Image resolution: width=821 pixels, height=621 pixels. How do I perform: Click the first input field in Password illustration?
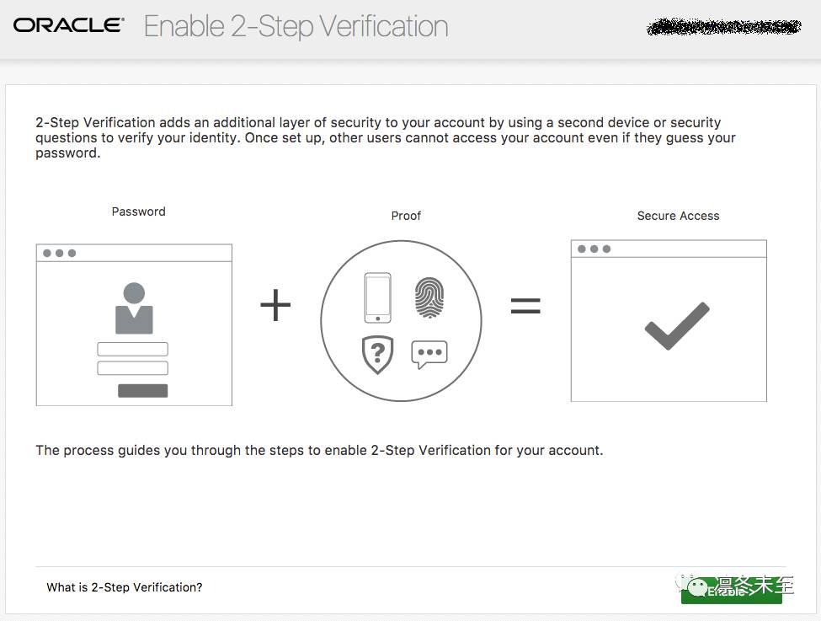click(x=133, y=349)
